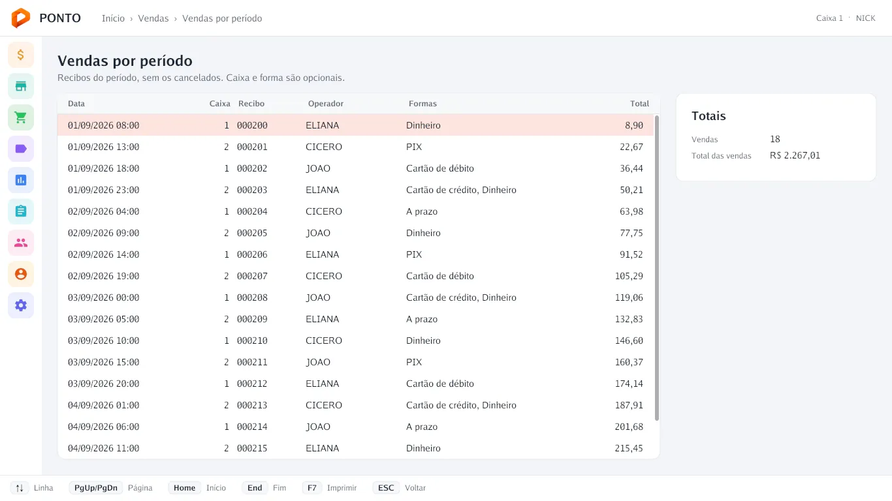Click the orange PONTO logo

coord(21,18)
